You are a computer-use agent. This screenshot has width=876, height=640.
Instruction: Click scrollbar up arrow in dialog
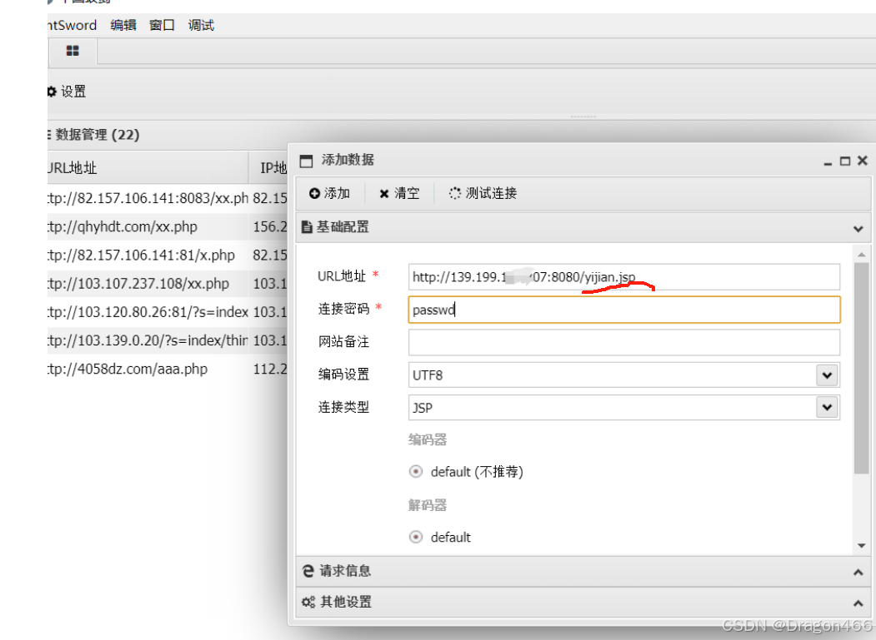pyautogui.click(x=862, y=255)
